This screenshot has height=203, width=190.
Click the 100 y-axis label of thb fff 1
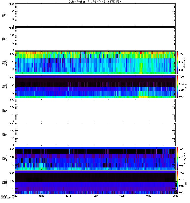point(12,11)
